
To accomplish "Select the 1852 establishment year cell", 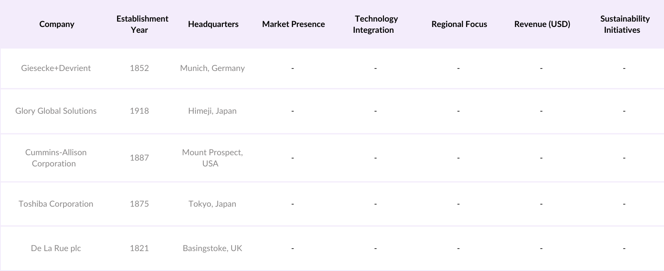I will point(139,68).
